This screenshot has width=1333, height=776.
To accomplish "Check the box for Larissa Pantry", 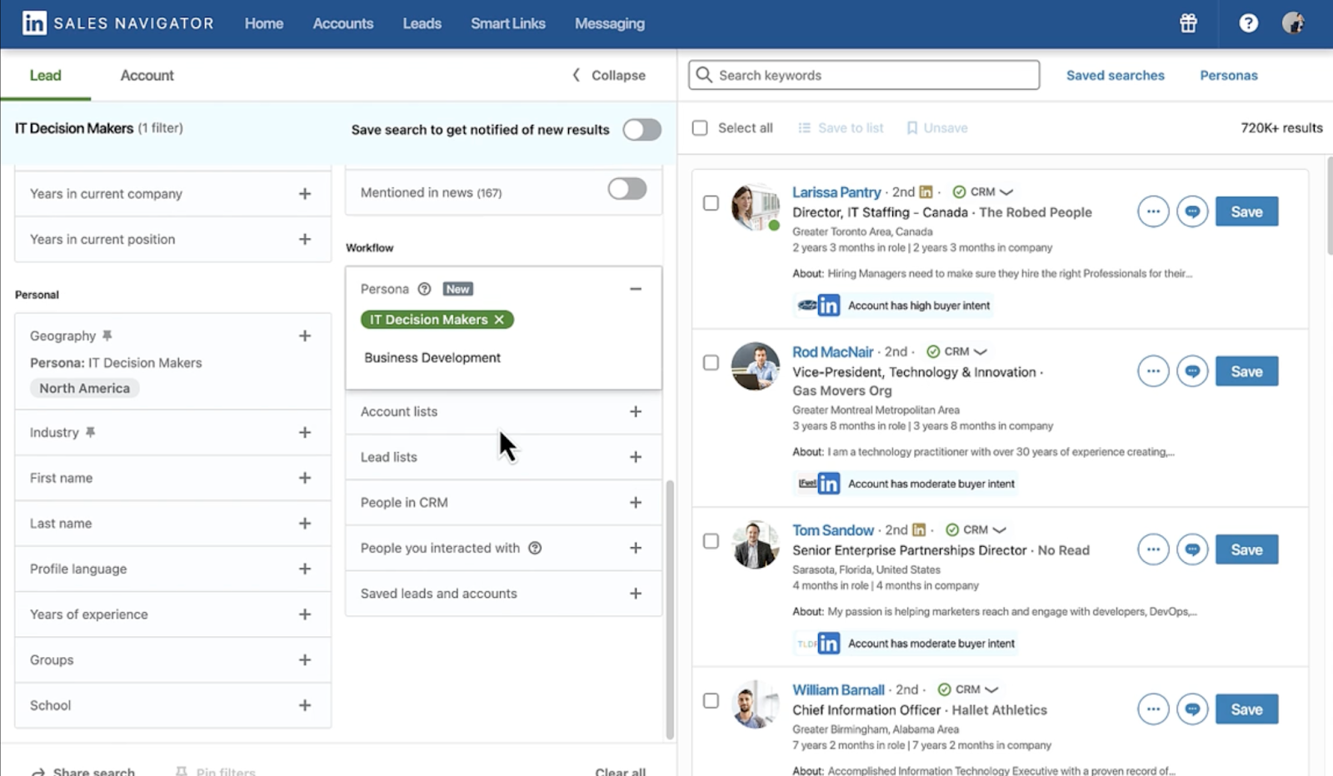I will (711, 203).
